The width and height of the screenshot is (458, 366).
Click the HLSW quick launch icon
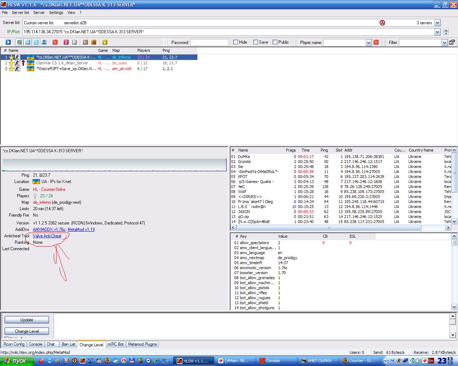83,361
